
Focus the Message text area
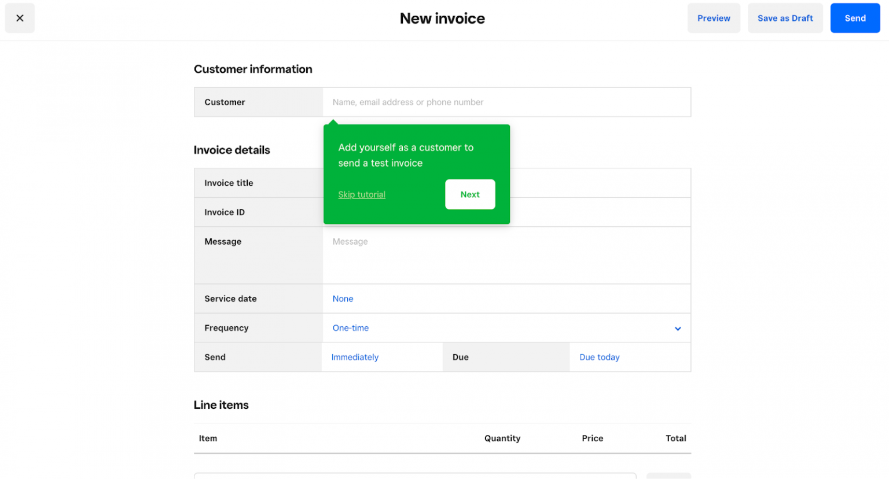(506, 255)
